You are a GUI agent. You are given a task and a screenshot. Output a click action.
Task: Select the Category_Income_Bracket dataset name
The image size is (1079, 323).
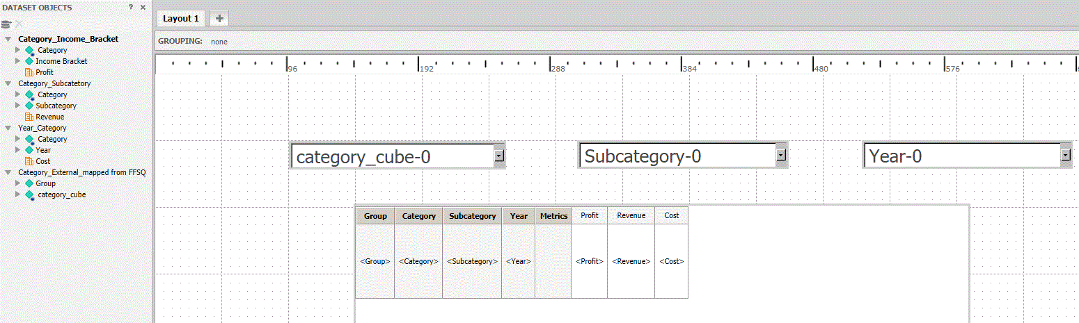68,39
